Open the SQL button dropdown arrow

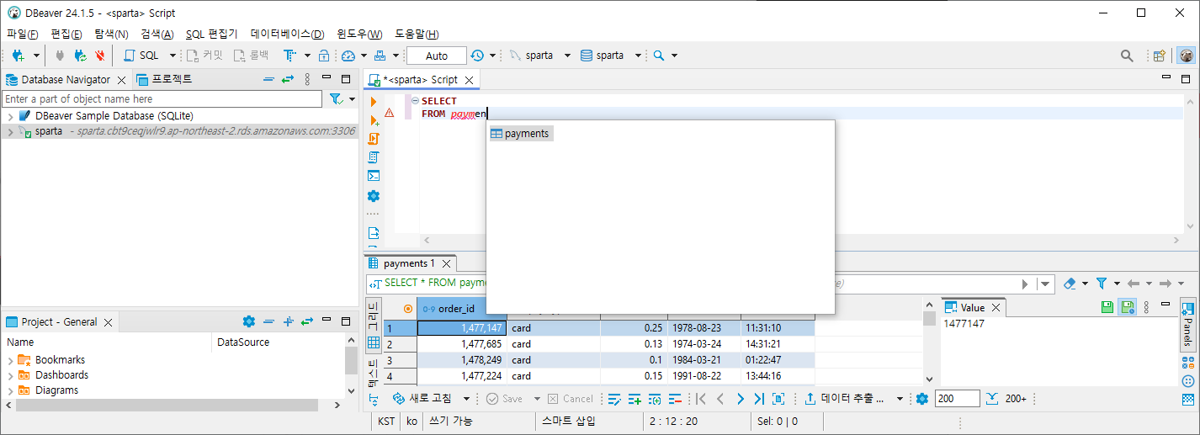pos(173,56)
